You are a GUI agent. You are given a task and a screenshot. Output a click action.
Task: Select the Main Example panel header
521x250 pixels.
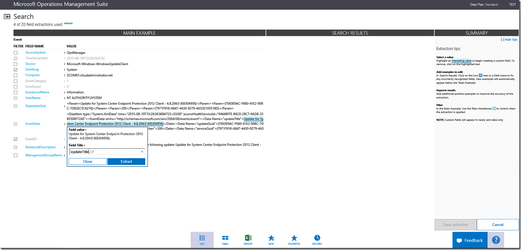coord(139,33)
